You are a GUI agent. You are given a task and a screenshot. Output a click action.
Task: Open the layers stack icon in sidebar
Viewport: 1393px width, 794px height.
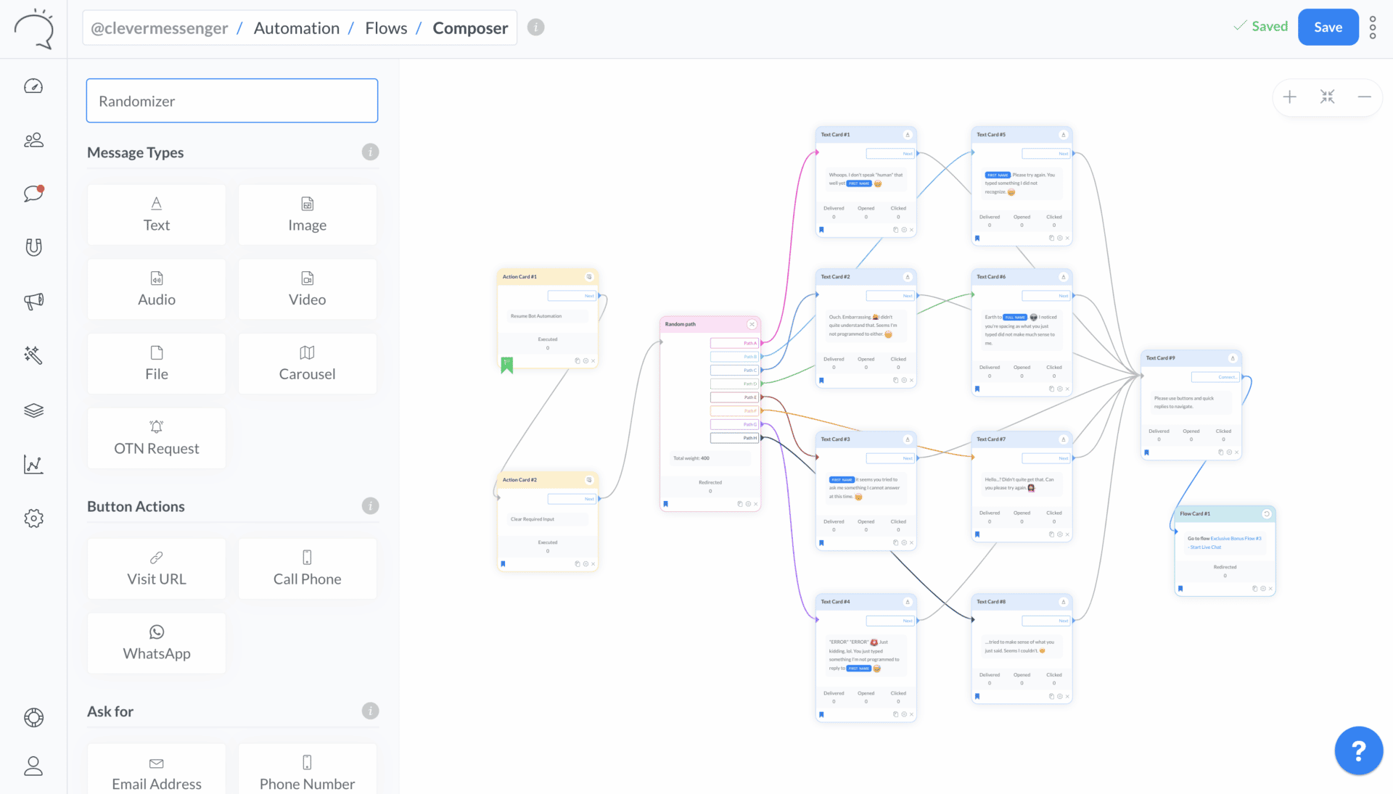pos(33,410)
